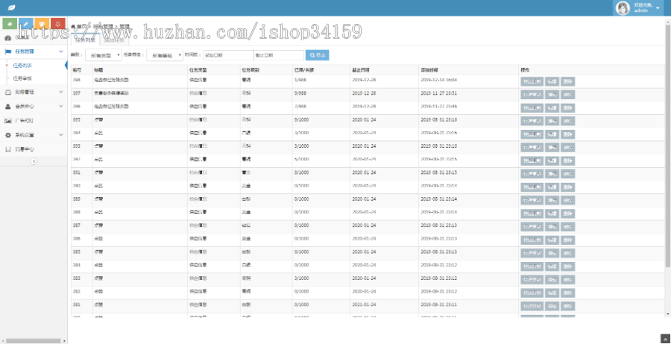Click the added time 2019-12-14 16:04
The image size is (671, 344).
[x=438, y=80]
